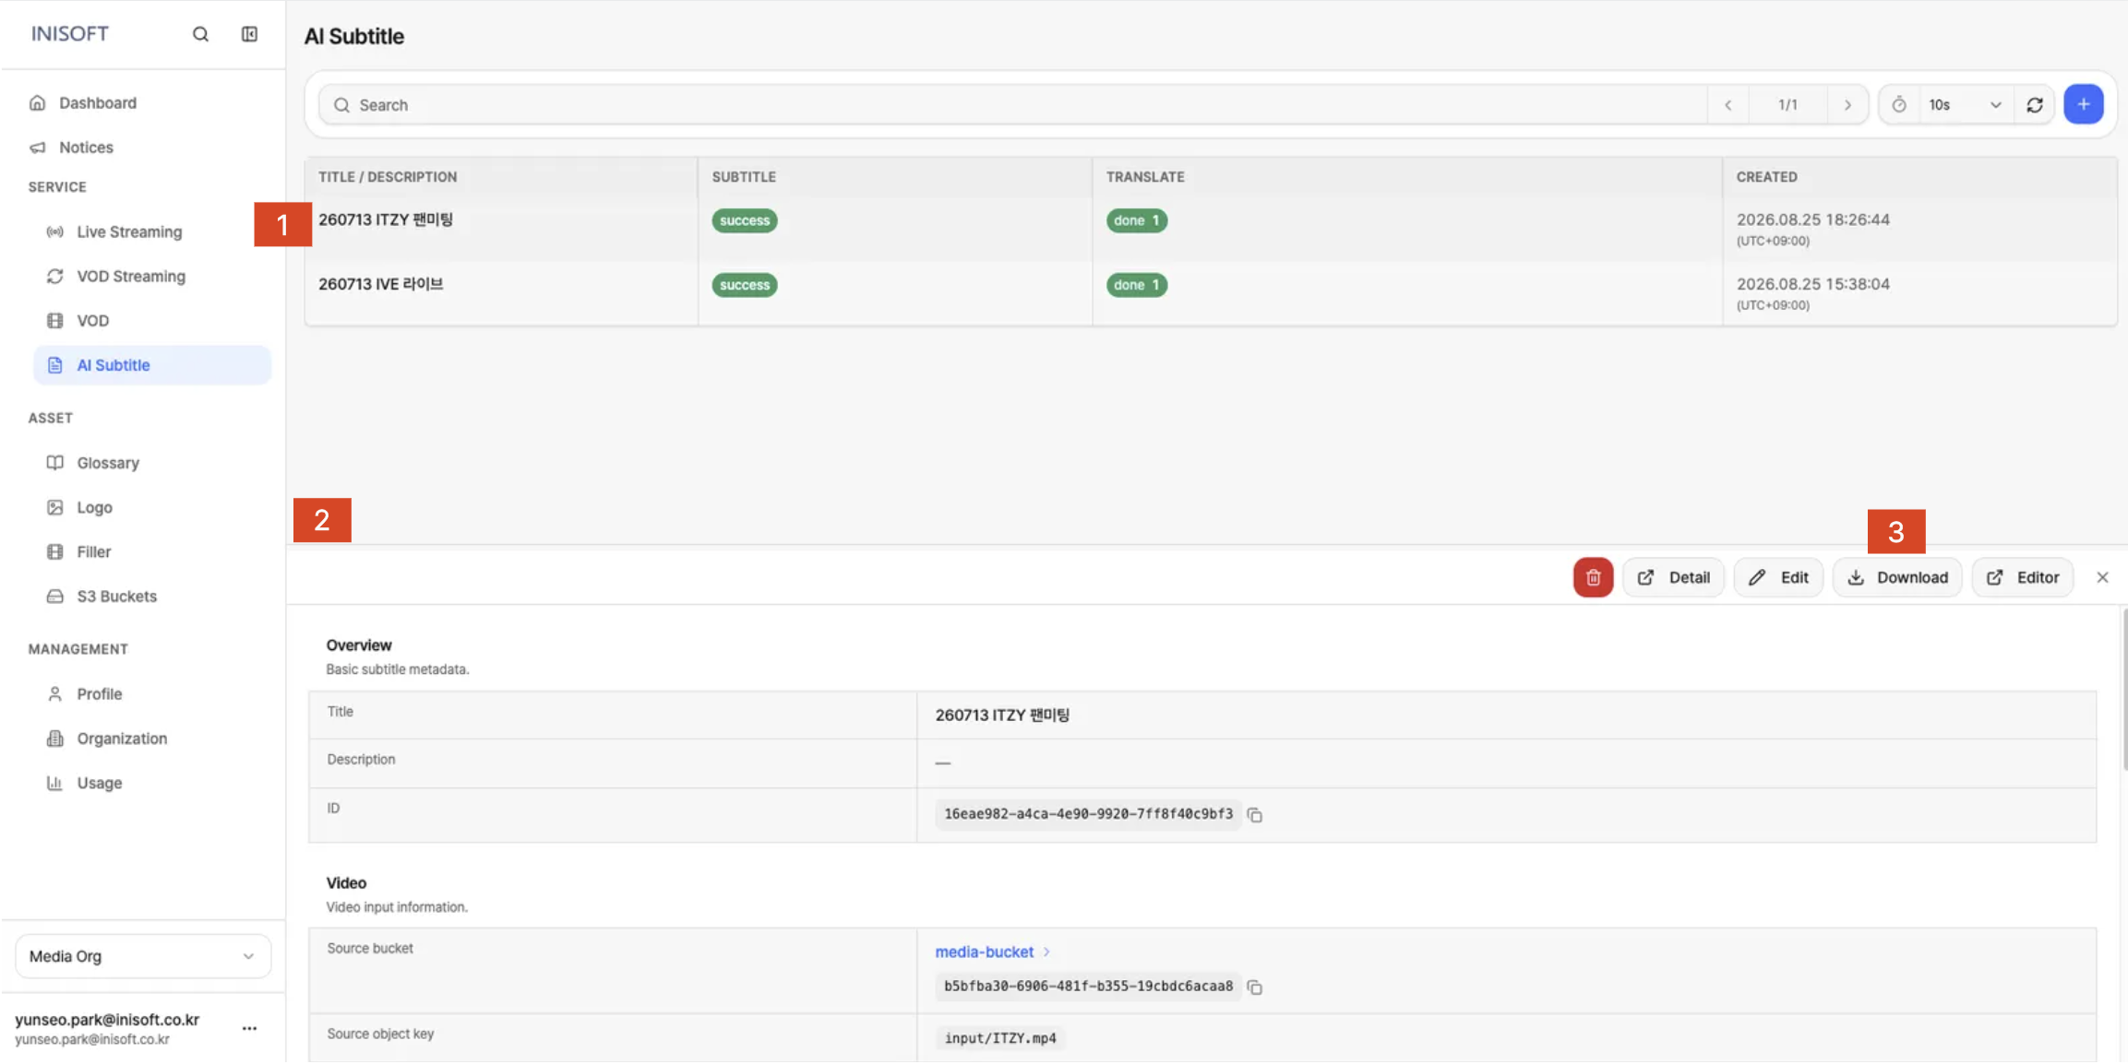Go to next page of results

click(x=1847, y=104)
